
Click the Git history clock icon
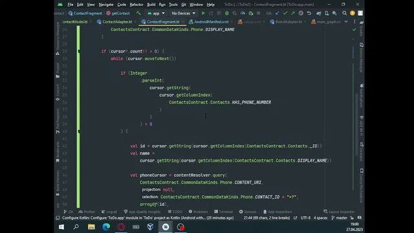(x=301, y=13)
